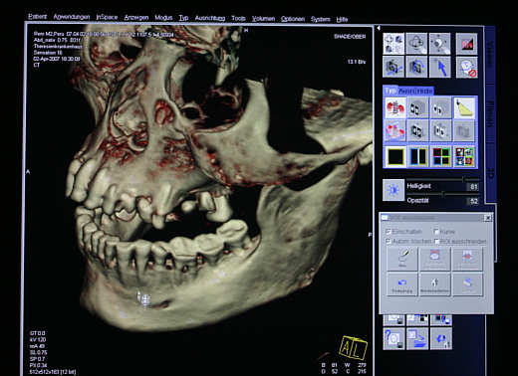Click the pencil draw tool in dialog

pyautogui.click(x=402, y=258)
